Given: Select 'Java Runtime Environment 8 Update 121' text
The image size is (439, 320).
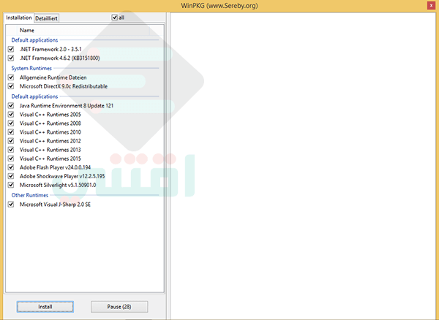Looking at the screenshot, I should (x=67, y=106).
